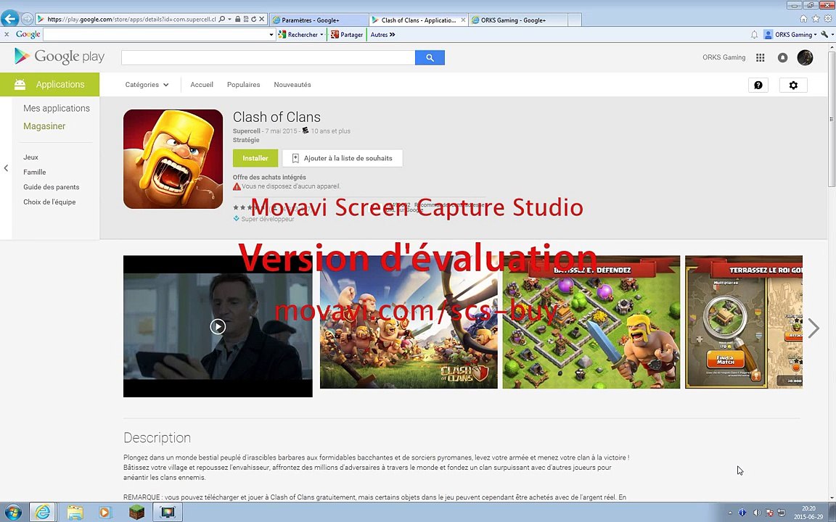Click the Google toolbar notification bell

pyautogui.click(x=754, y=35)
